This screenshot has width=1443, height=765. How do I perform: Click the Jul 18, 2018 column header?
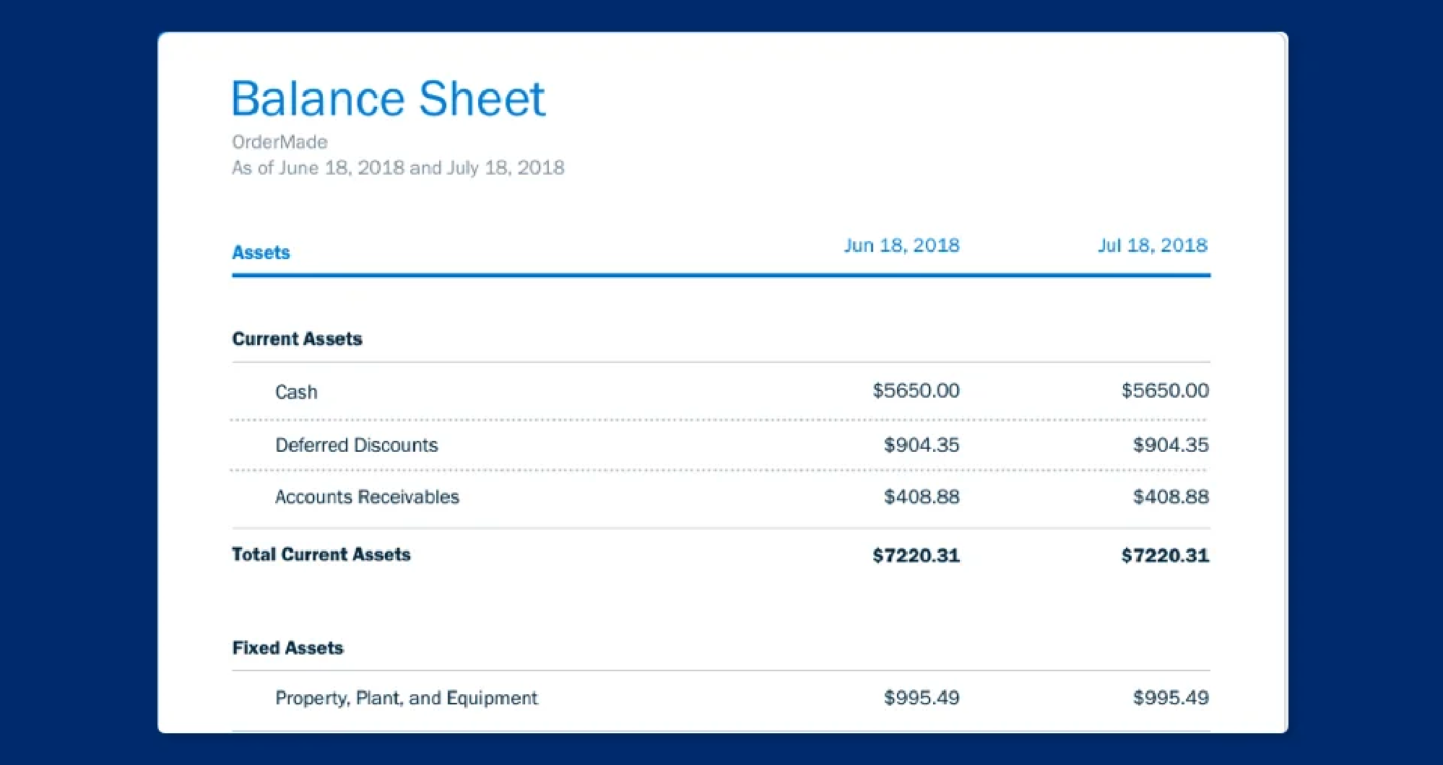click(x=1152, y=245)
